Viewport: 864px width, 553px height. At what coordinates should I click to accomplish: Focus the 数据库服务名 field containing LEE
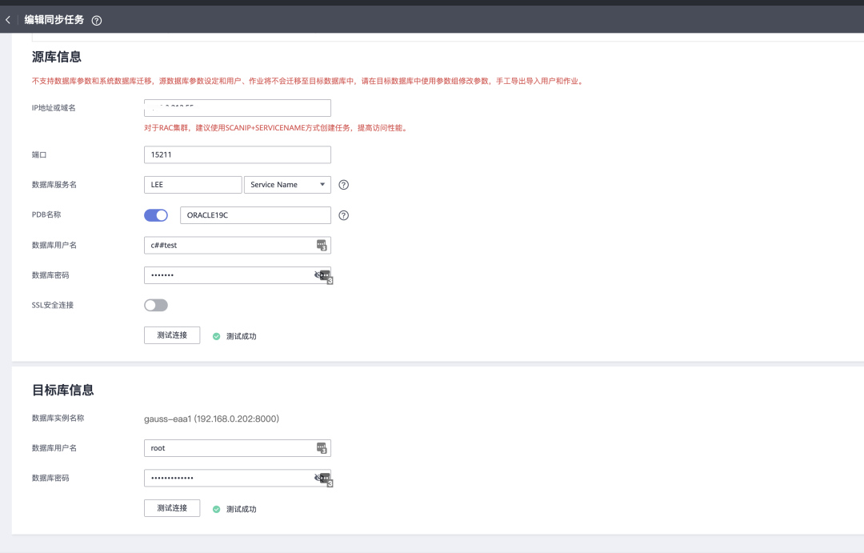coord(193,185)
